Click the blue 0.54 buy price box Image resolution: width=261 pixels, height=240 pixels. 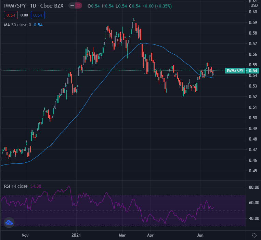point(38,15)
